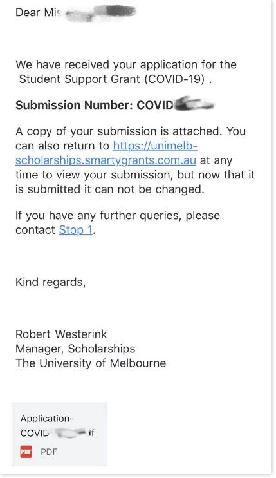Tap the grey PDF label on the attachment
The width and height of the screenshot is (276, 478).
click(x=49, y=452)
